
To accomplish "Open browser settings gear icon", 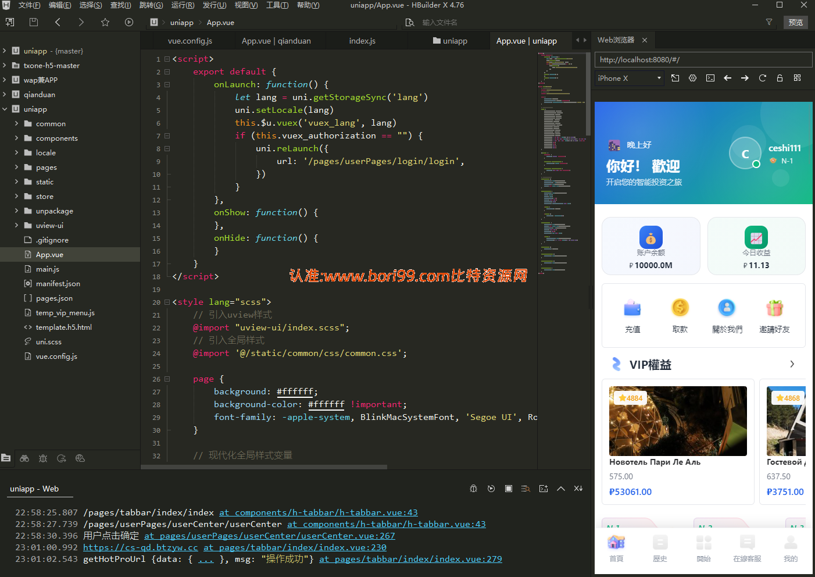I will (692, 78).
